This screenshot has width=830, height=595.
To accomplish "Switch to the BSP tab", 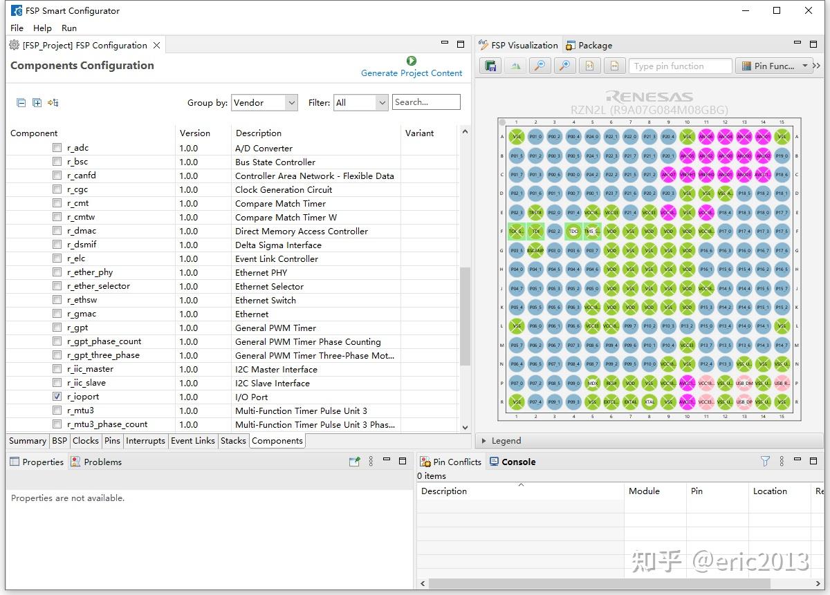I will click(59, 440).
